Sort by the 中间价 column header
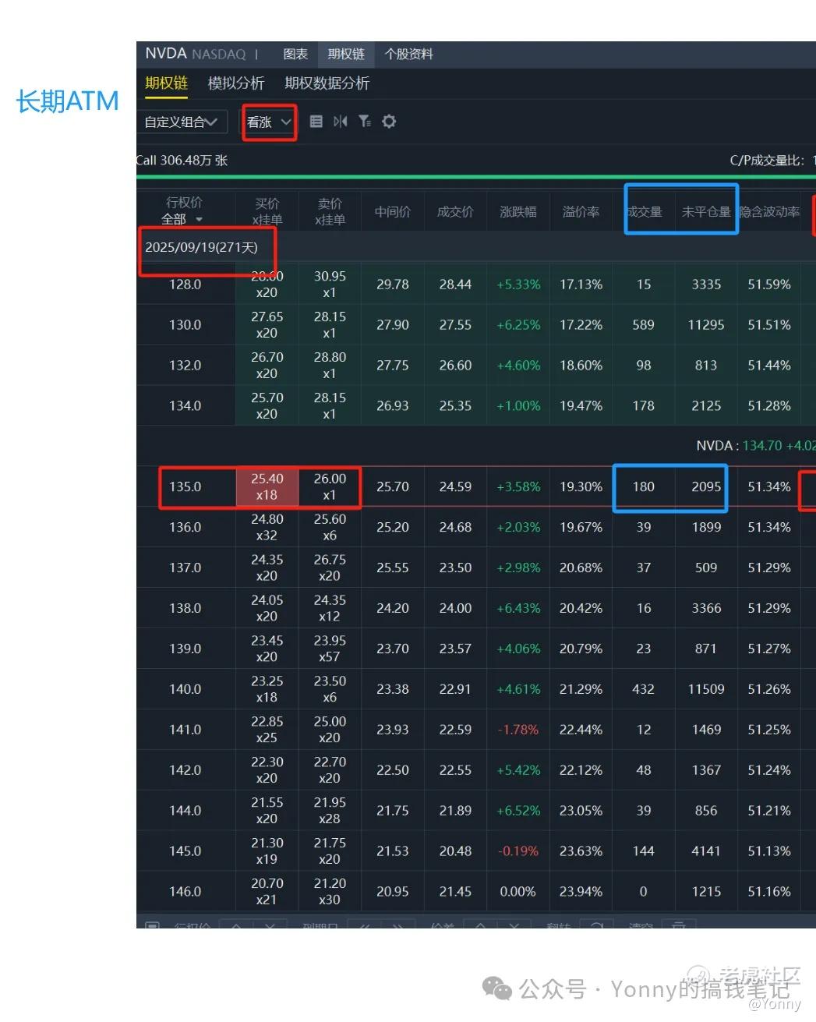This screenshot has height=1022, width=816. click(x=392, y=212)
